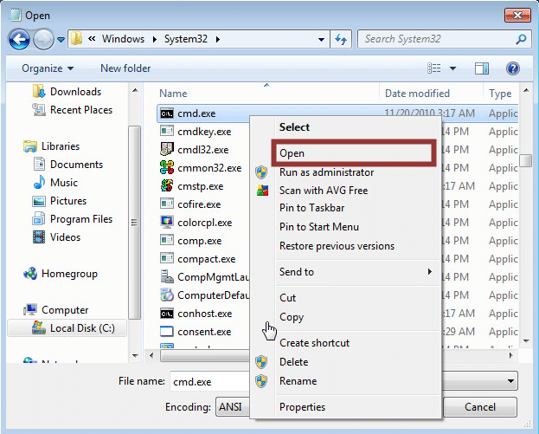
Task: Click Properties in the context menu
Action: 302,407
